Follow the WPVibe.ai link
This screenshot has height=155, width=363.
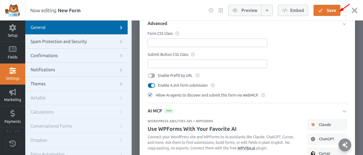(246, 148)
